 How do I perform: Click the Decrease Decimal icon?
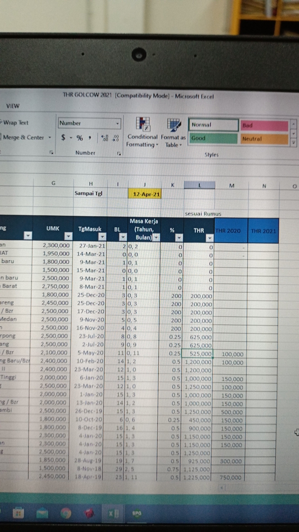pos(116,138)
